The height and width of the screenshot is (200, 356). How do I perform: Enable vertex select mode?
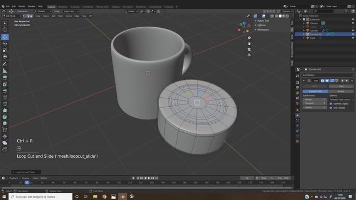point(24,16)
